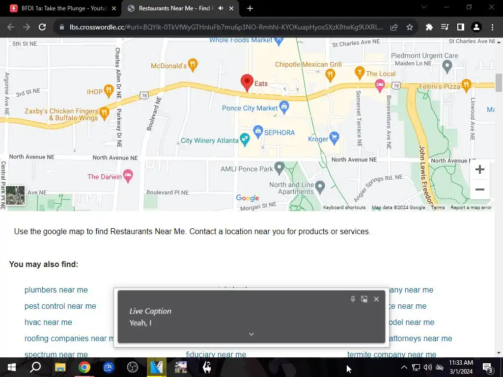Click the address bar URL
Image resolution: width=503 pixels, height=377 pixels.
tap(226, 27)
